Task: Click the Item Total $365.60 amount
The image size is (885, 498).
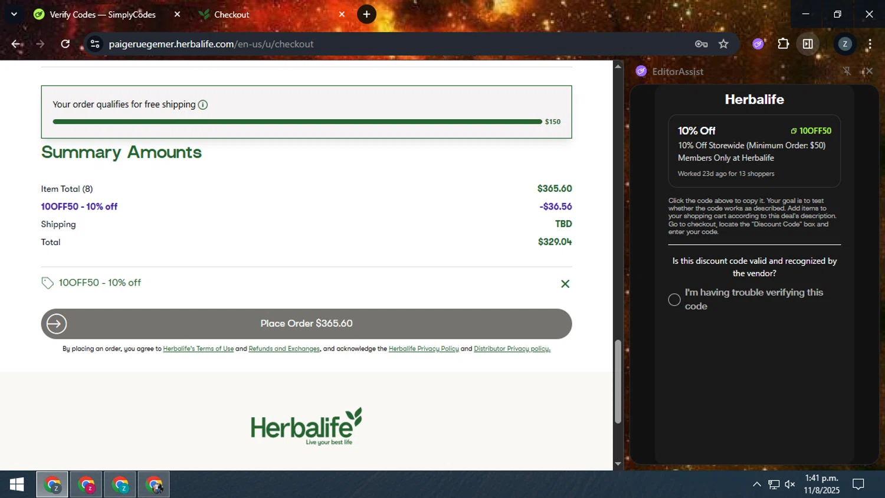Action: (x=555, y=189)
